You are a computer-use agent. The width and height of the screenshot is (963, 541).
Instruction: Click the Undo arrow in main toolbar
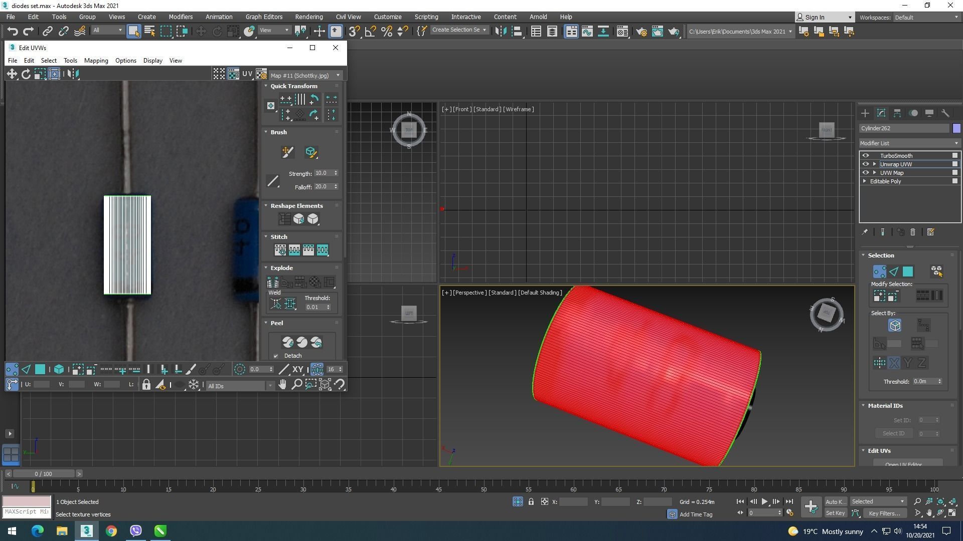(x=13, y=32)
